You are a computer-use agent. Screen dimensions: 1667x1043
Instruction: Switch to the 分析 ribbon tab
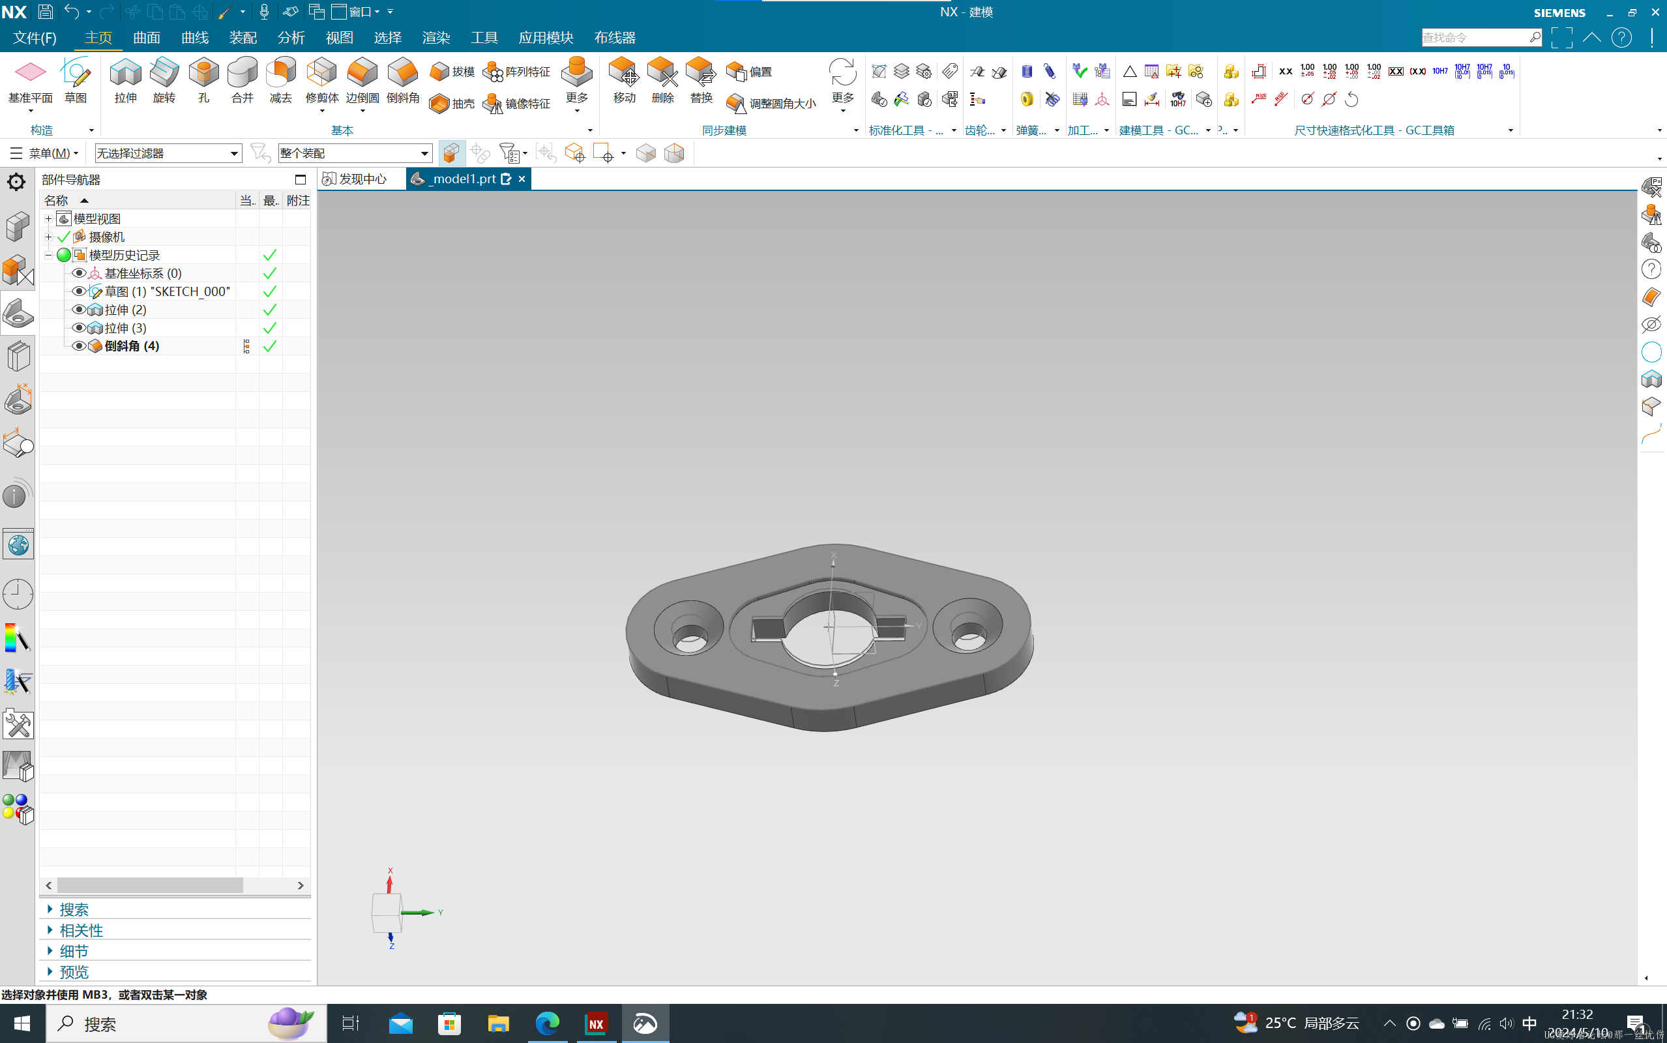click(x=291, y=38)
